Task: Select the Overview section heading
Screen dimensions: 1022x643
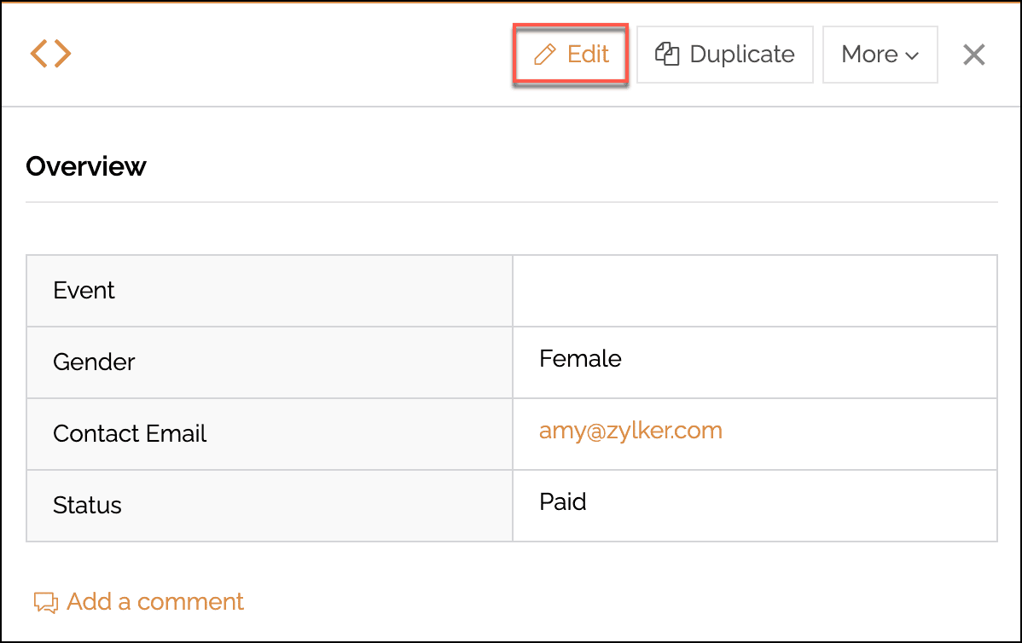Action: pyautogui.click(x=86, y=166)
